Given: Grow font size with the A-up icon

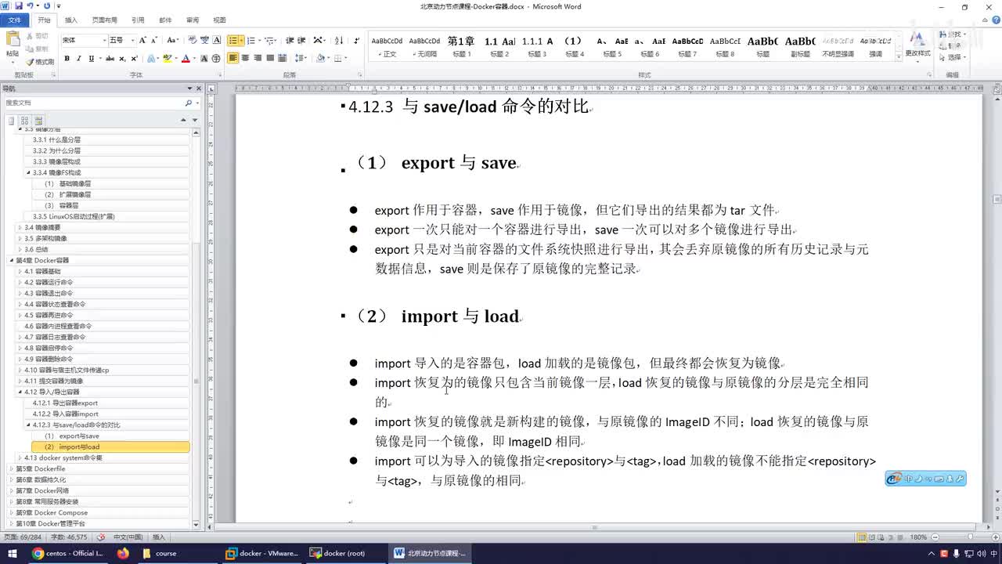Looking at the screenshot, I should 143,40.
